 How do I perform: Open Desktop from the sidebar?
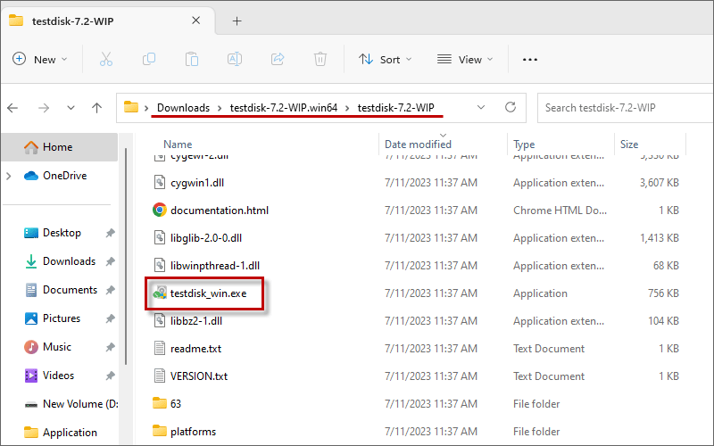(62, 233)
